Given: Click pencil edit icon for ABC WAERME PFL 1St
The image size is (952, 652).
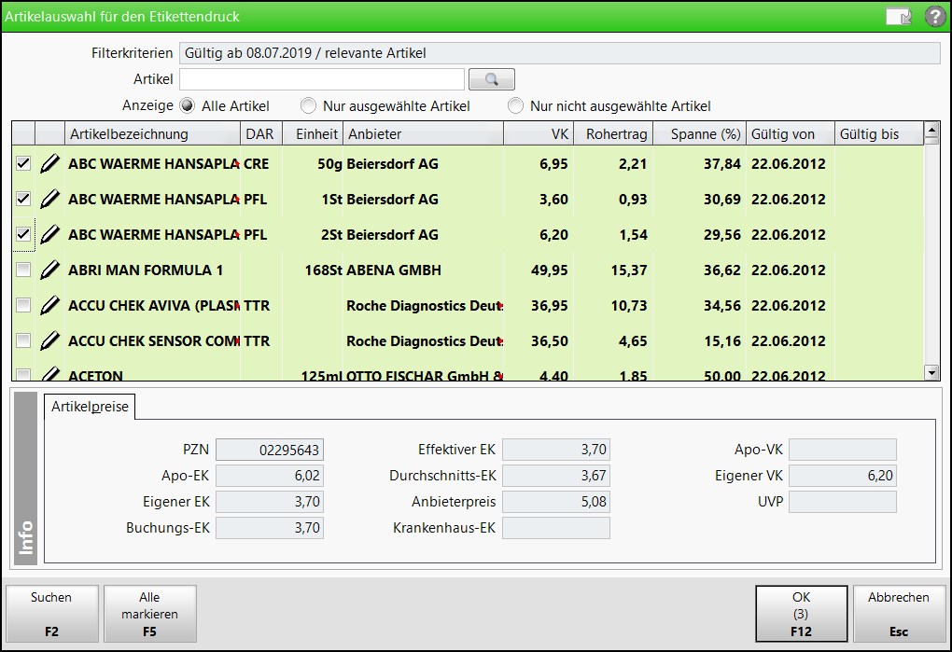Looking at the screenshot, I should coord(49,199).
